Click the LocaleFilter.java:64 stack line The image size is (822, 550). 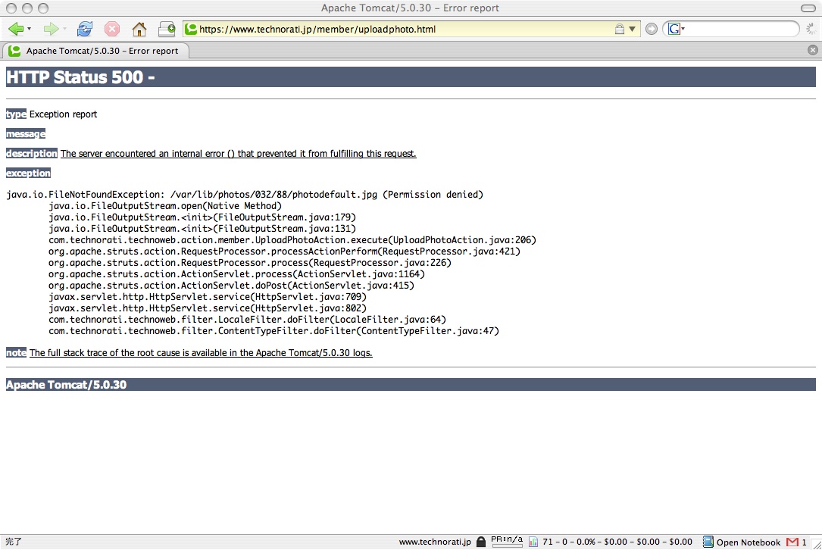(248, 320)
